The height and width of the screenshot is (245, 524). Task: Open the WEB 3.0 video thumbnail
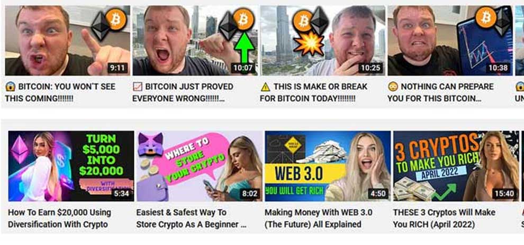328,166
